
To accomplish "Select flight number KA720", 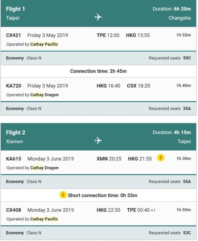I will point(13,86).
